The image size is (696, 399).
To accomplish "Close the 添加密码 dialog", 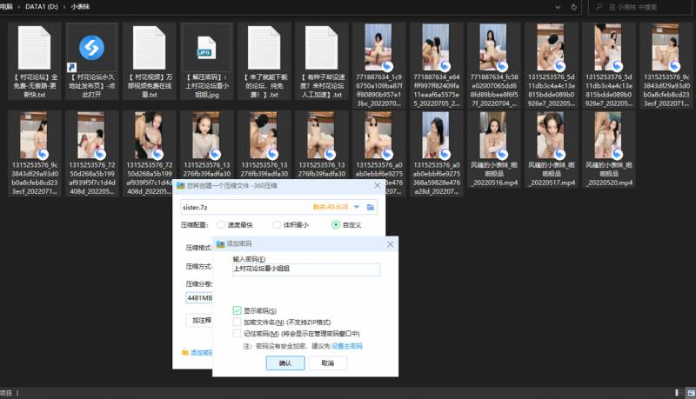I will click(388, 244).
